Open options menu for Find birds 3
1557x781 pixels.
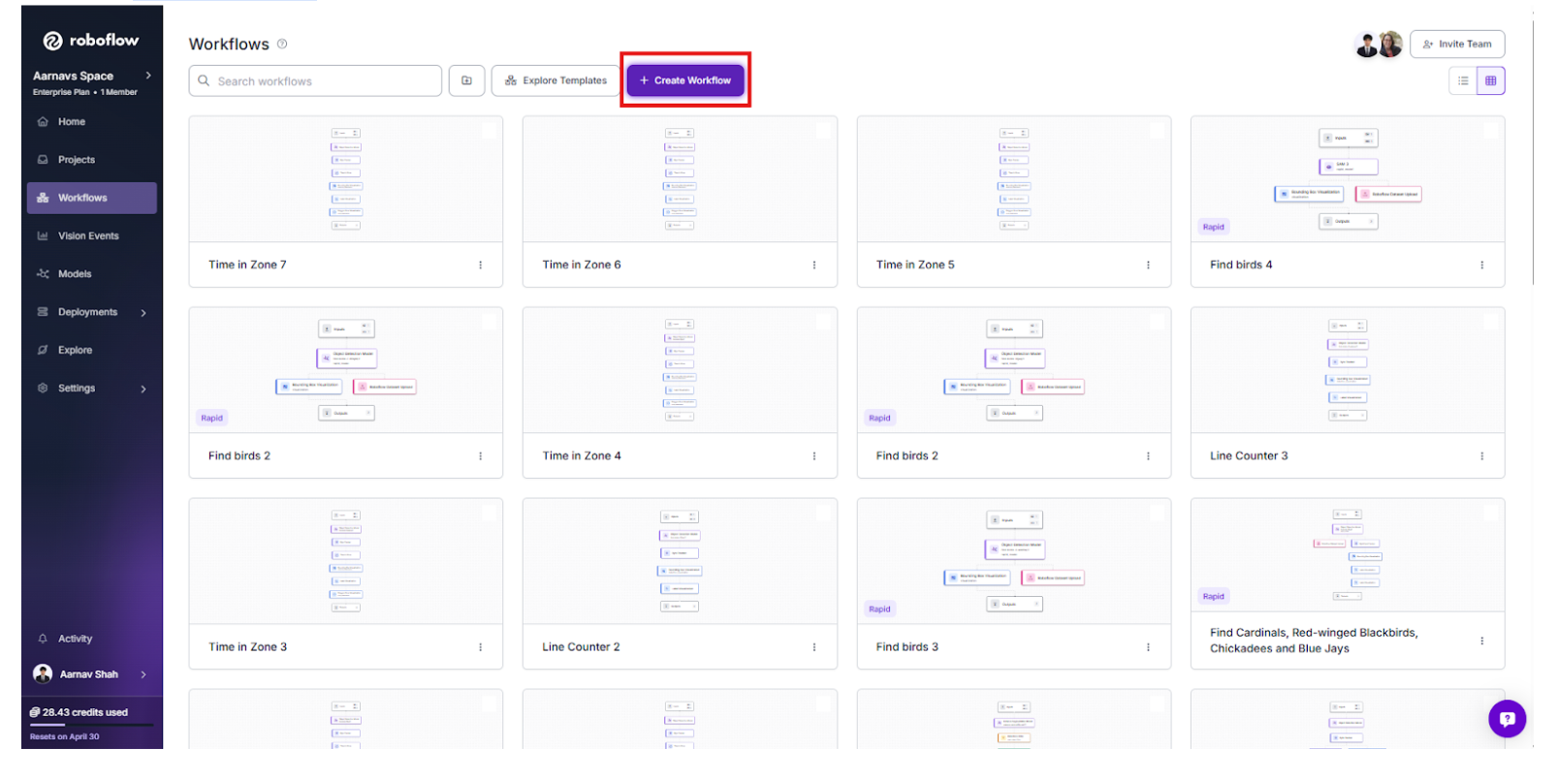point(1148,647)
